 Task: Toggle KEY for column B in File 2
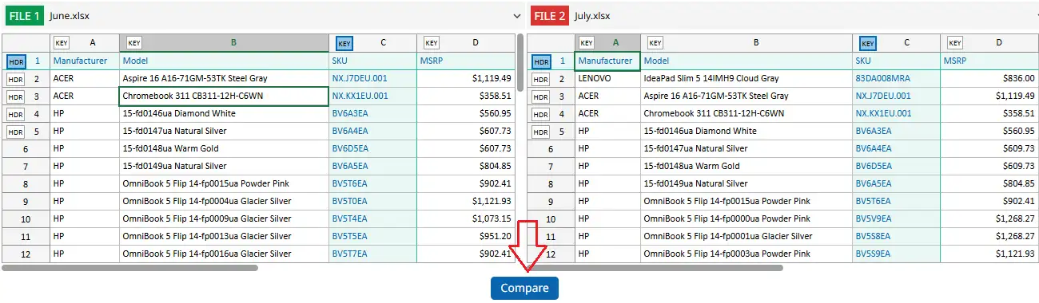[x=656, y=43]
